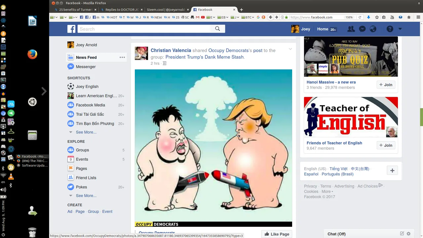This screenshot has height=238, width=423.
Task: Expand the account settings dropdown arrow
Action: point(400,29)
